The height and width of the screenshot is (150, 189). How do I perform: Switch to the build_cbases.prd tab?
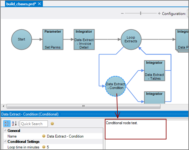point(21,4)
